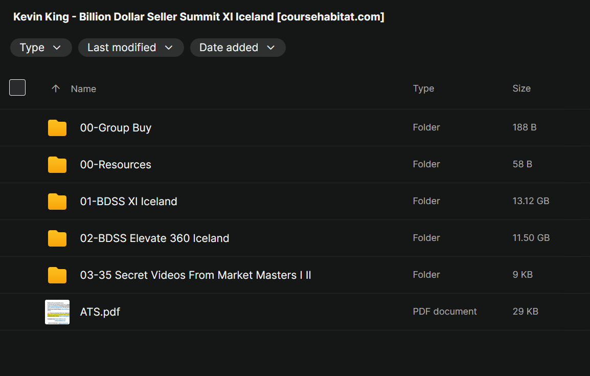Open the 00-Group Buy folder icon
The height and width of the screenshot is (376, 590).
coord(57,128)
